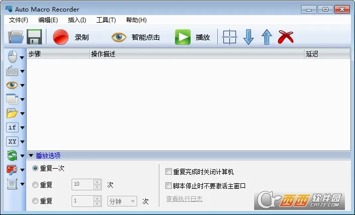The width and height of the screenshot is (355, 215).
Task: Click the 步骤 column header
Action: (x=58, y=54)
